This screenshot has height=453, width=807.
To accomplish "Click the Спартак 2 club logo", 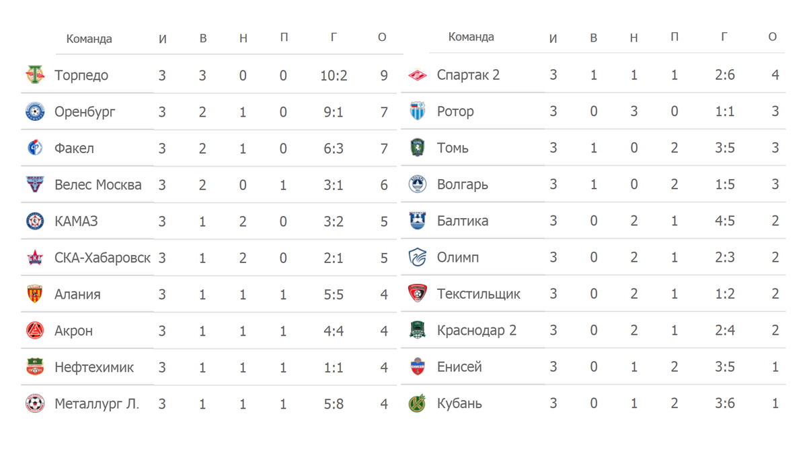I will coord(418,75).
